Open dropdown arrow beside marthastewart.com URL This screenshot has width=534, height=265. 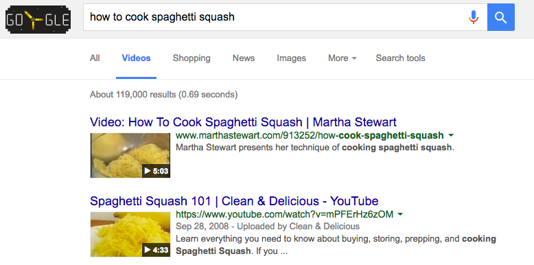pos(451,135)
